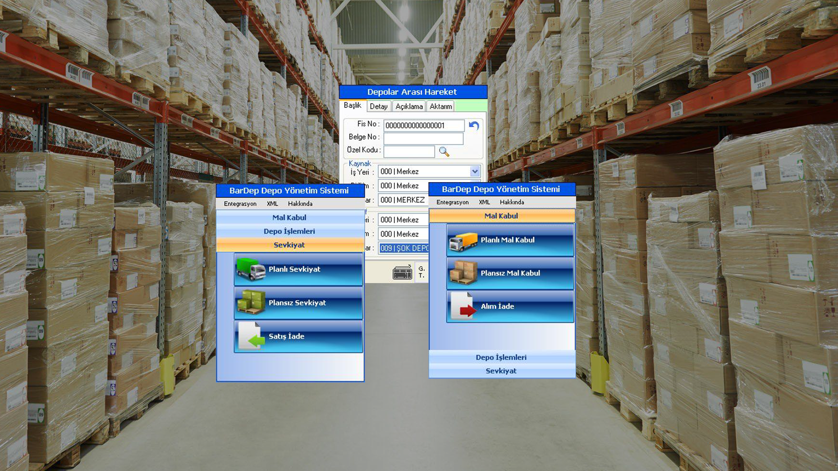
Task: Click the undo arrow beside Fis No
Action: pyautogui.click(x=474, y=126)
